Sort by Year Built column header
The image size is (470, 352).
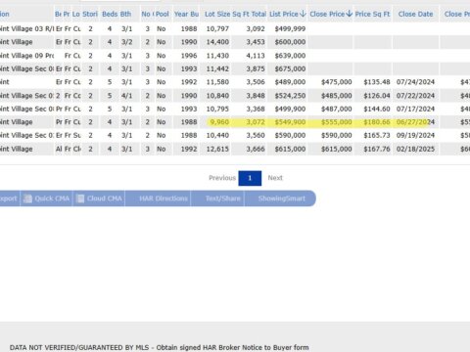pyautogui.click(x=186, y=14)
